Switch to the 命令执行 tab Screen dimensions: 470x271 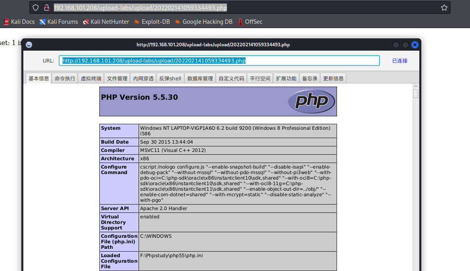[x=65, y=78]
